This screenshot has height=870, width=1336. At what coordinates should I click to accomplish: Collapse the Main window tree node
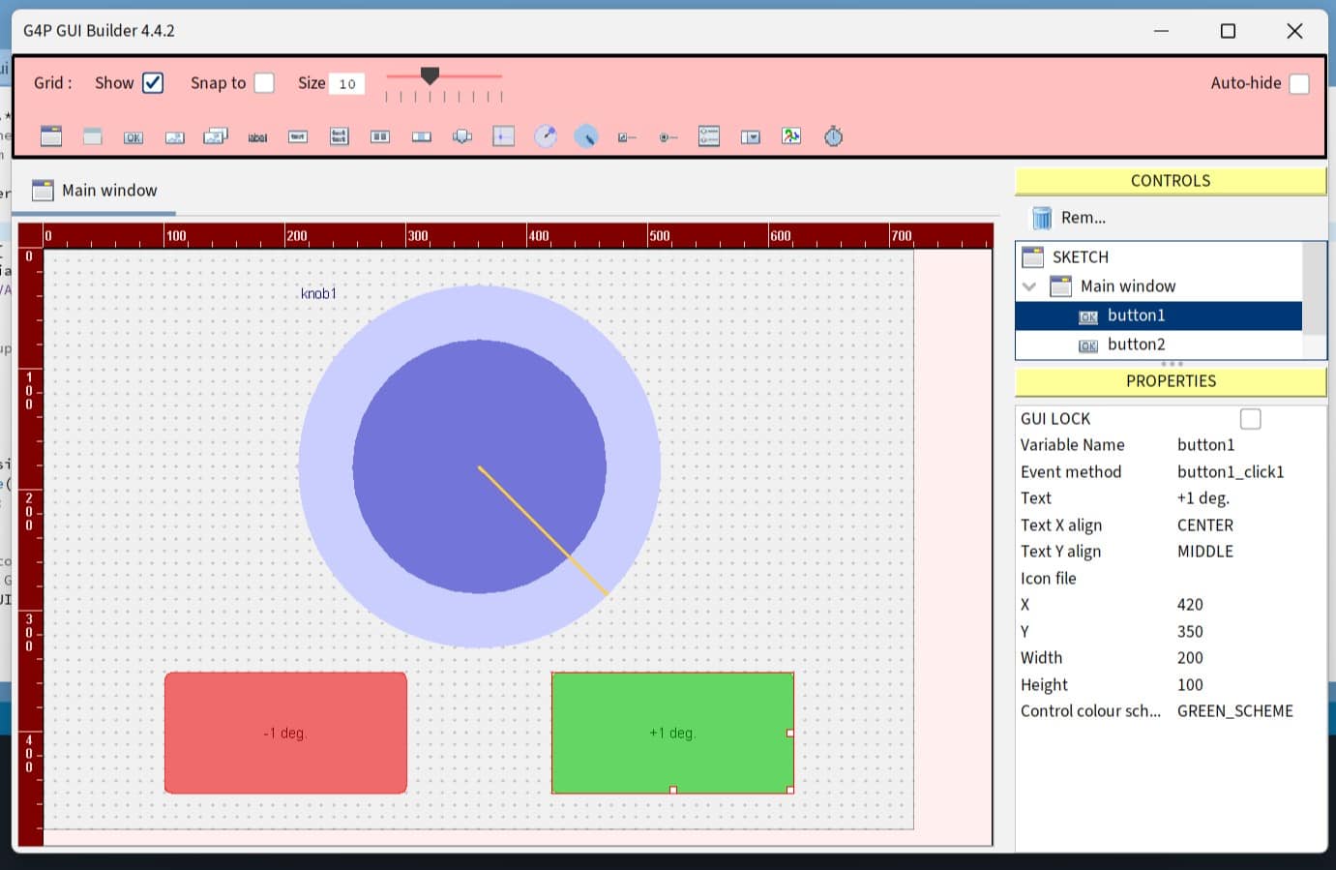pos(1029,286)
